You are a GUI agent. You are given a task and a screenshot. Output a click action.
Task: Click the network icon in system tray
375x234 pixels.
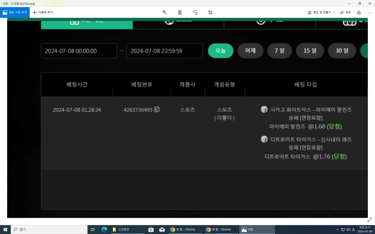[343, 230]
